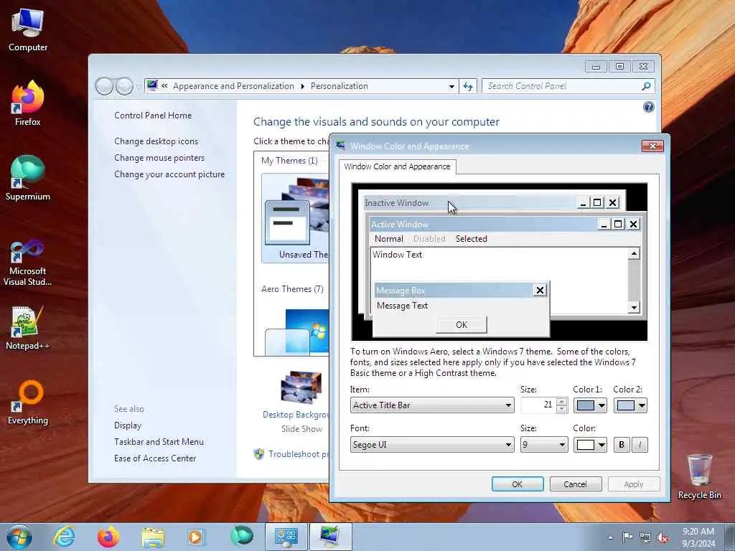Decrease the item Size spinner
Image resolution: width=735 pixels, height=551 pixels.
point(561,409)
